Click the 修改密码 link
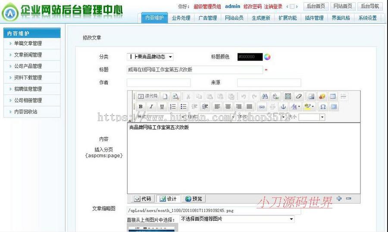 (x=252, y=6)
